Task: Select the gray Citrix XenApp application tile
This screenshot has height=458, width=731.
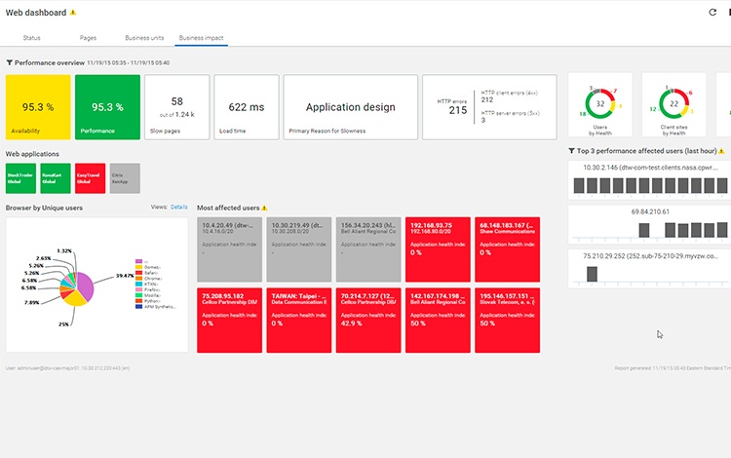Action: (x=125, y=178)
